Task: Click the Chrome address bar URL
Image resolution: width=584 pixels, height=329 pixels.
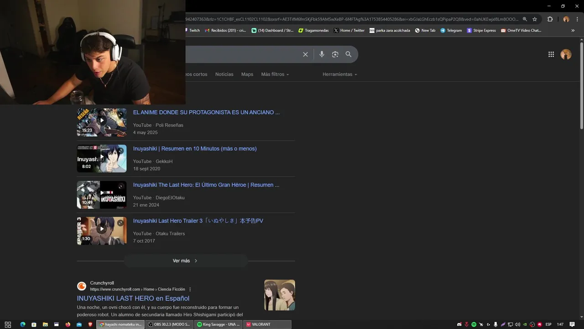Action: tap(351, 19)
